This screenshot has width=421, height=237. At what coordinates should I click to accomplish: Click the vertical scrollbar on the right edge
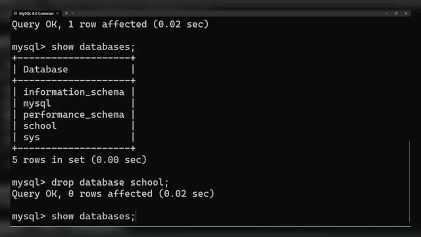pos(409,181)
